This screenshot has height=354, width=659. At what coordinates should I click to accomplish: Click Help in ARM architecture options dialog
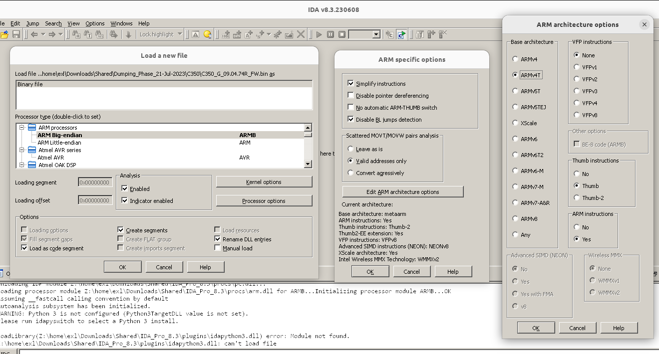click(619, 328)
